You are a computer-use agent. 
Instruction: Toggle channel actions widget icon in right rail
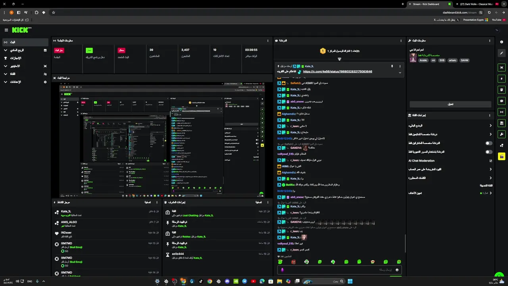tap(502, 123)
